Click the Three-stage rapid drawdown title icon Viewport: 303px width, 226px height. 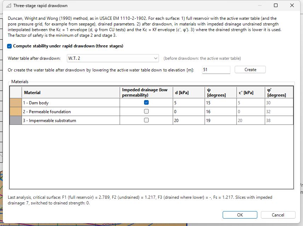pyautogui.click(x=8, y=6)
